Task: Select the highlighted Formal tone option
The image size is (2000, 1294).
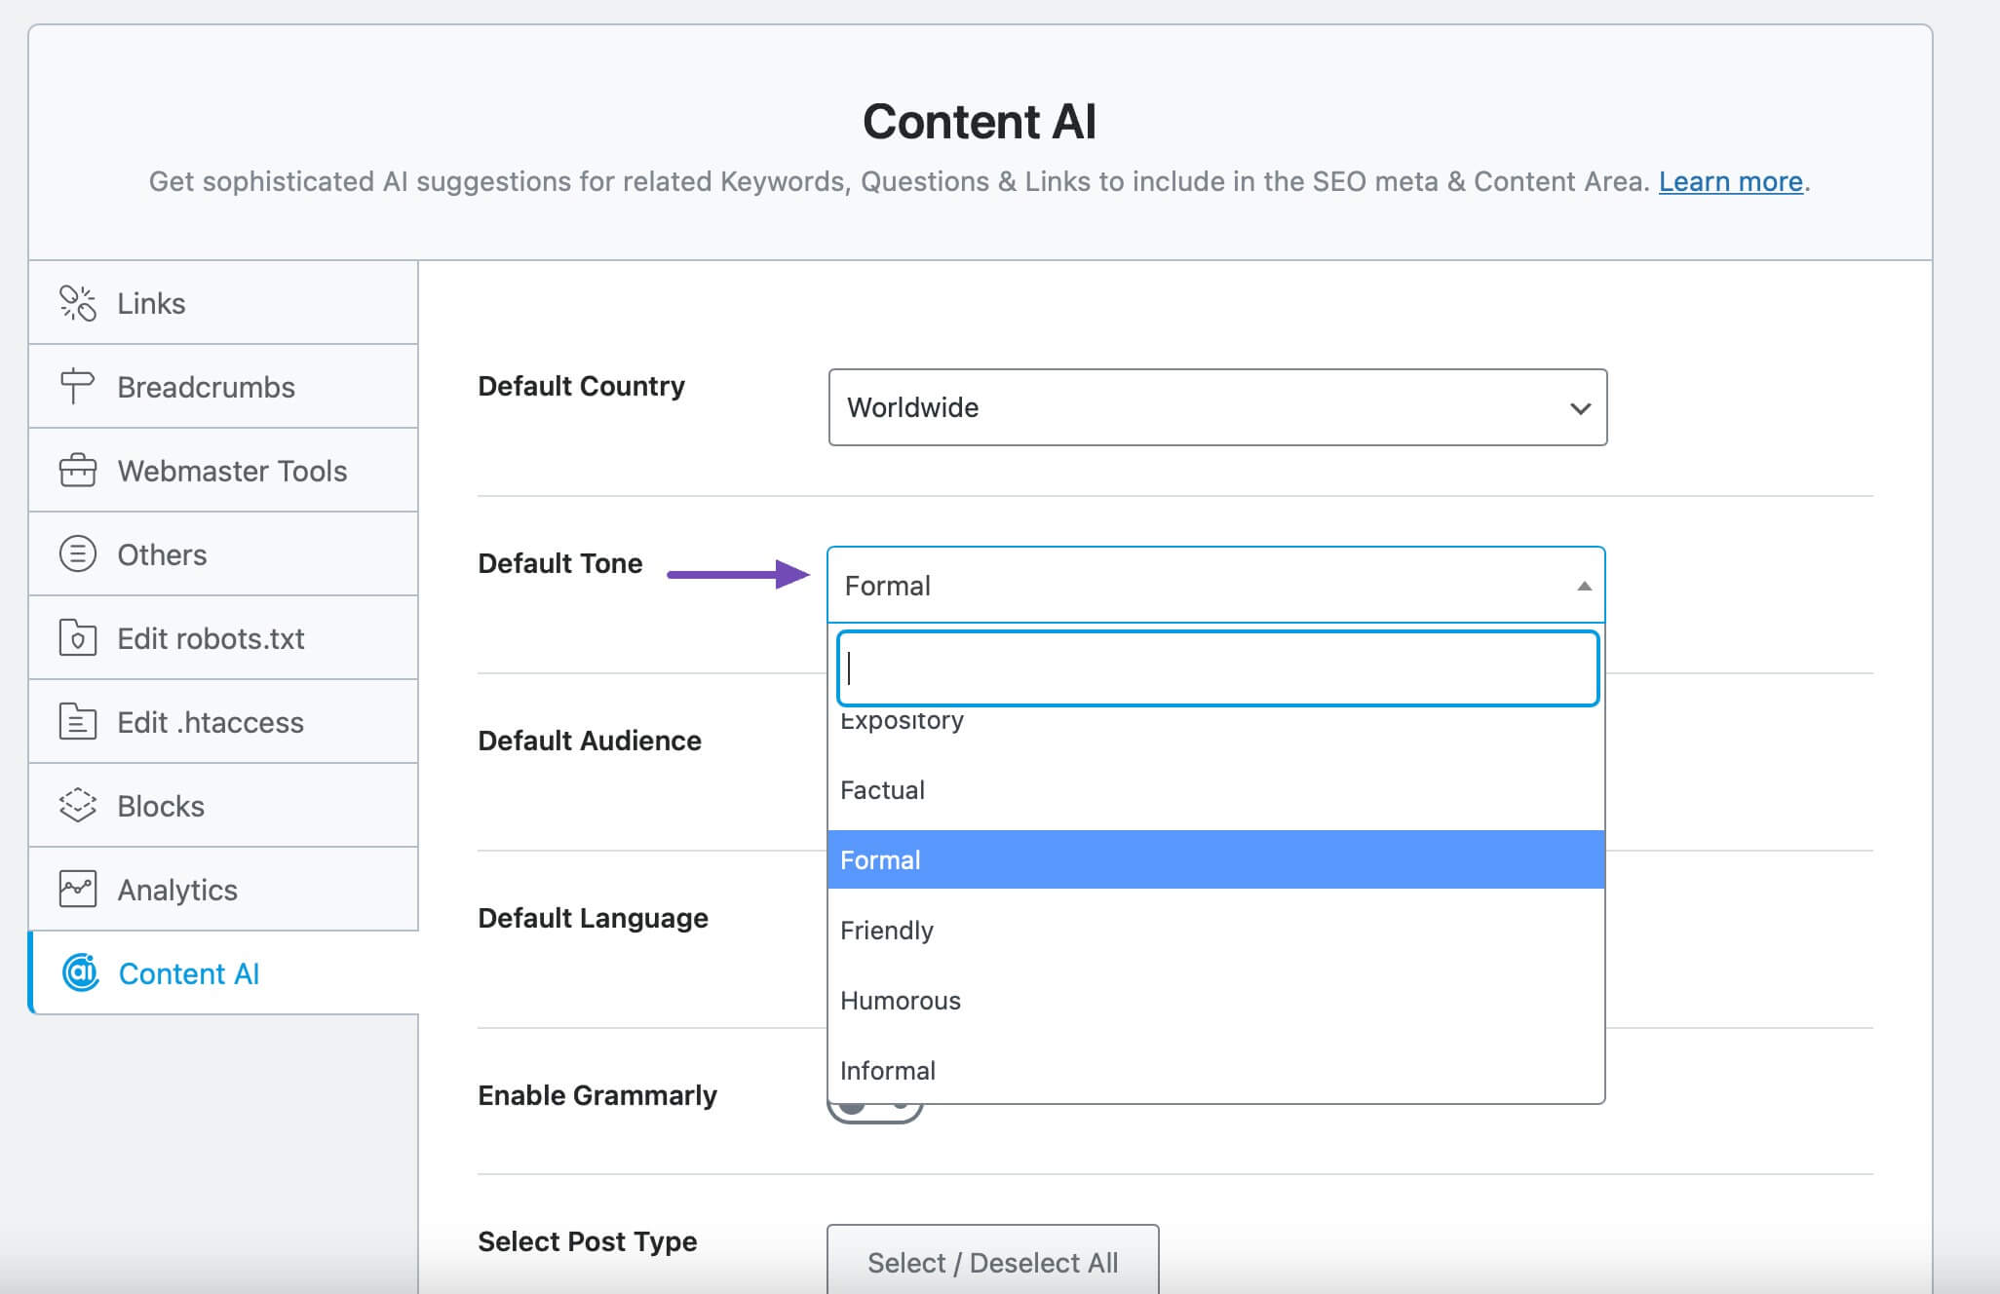Action: coord(1215,859)
